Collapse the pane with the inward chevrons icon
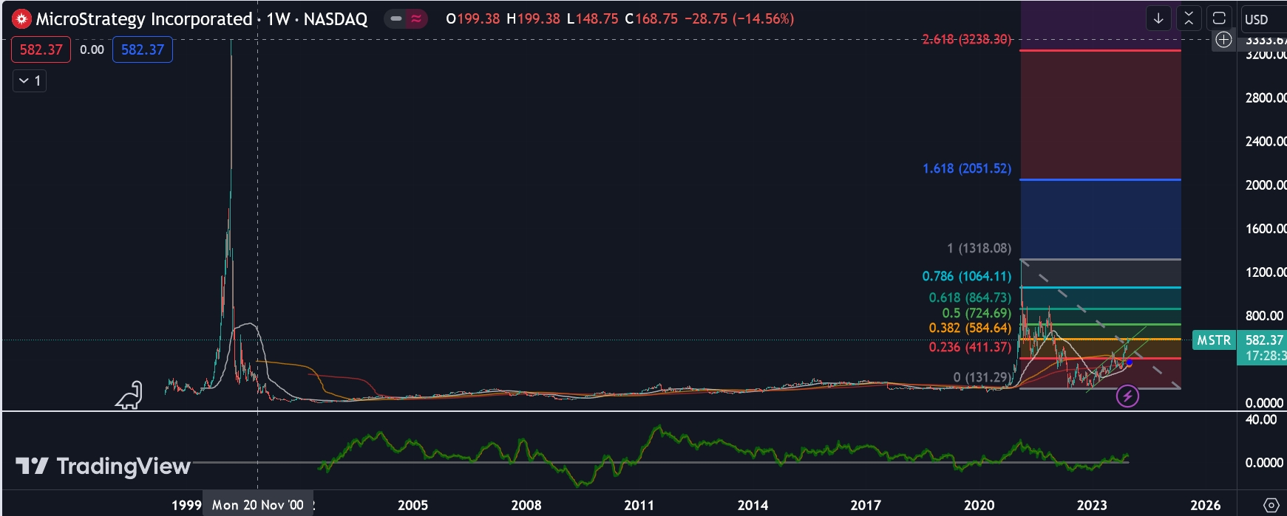Viewport: 1287px width, 516px height. (x=1189, y=18)
